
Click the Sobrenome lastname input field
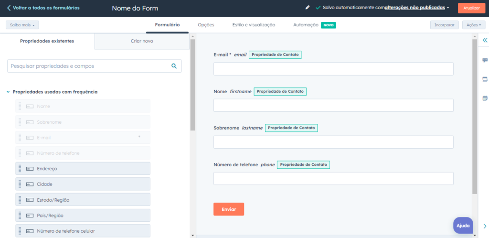[x=333, y=142]
